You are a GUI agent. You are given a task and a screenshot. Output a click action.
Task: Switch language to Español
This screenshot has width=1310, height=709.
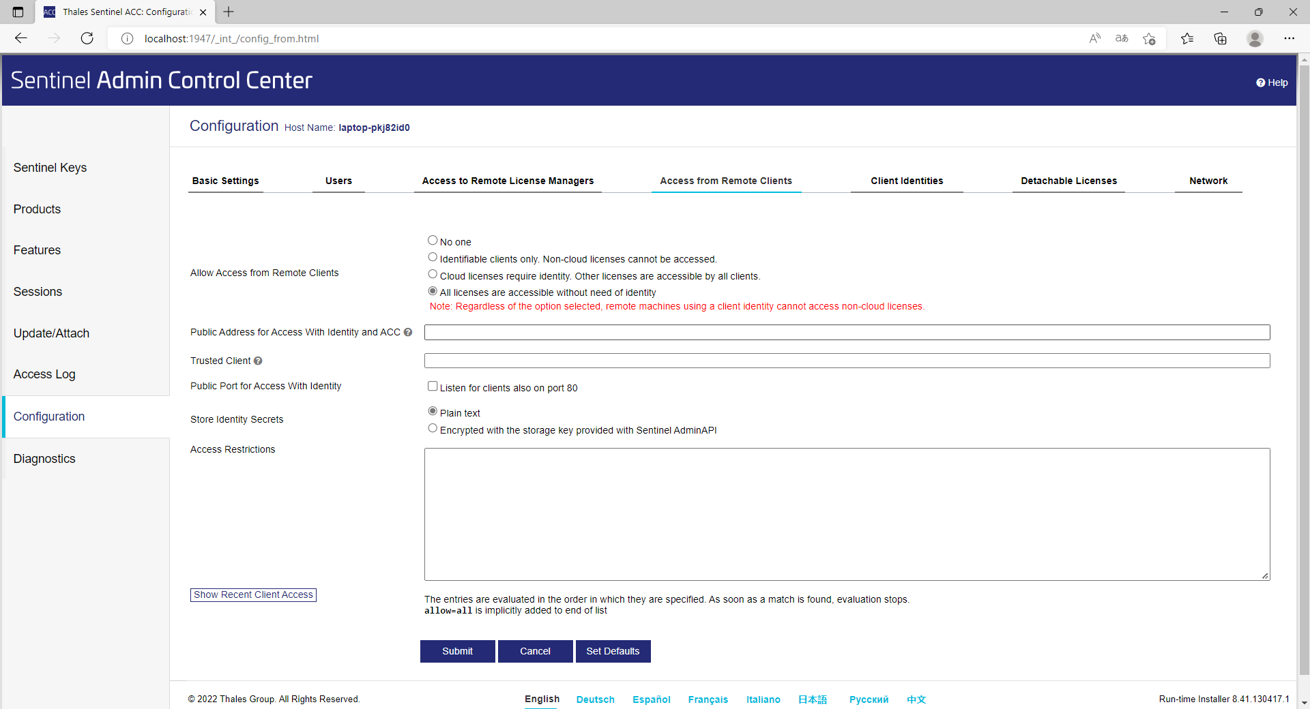pos(651,699)
